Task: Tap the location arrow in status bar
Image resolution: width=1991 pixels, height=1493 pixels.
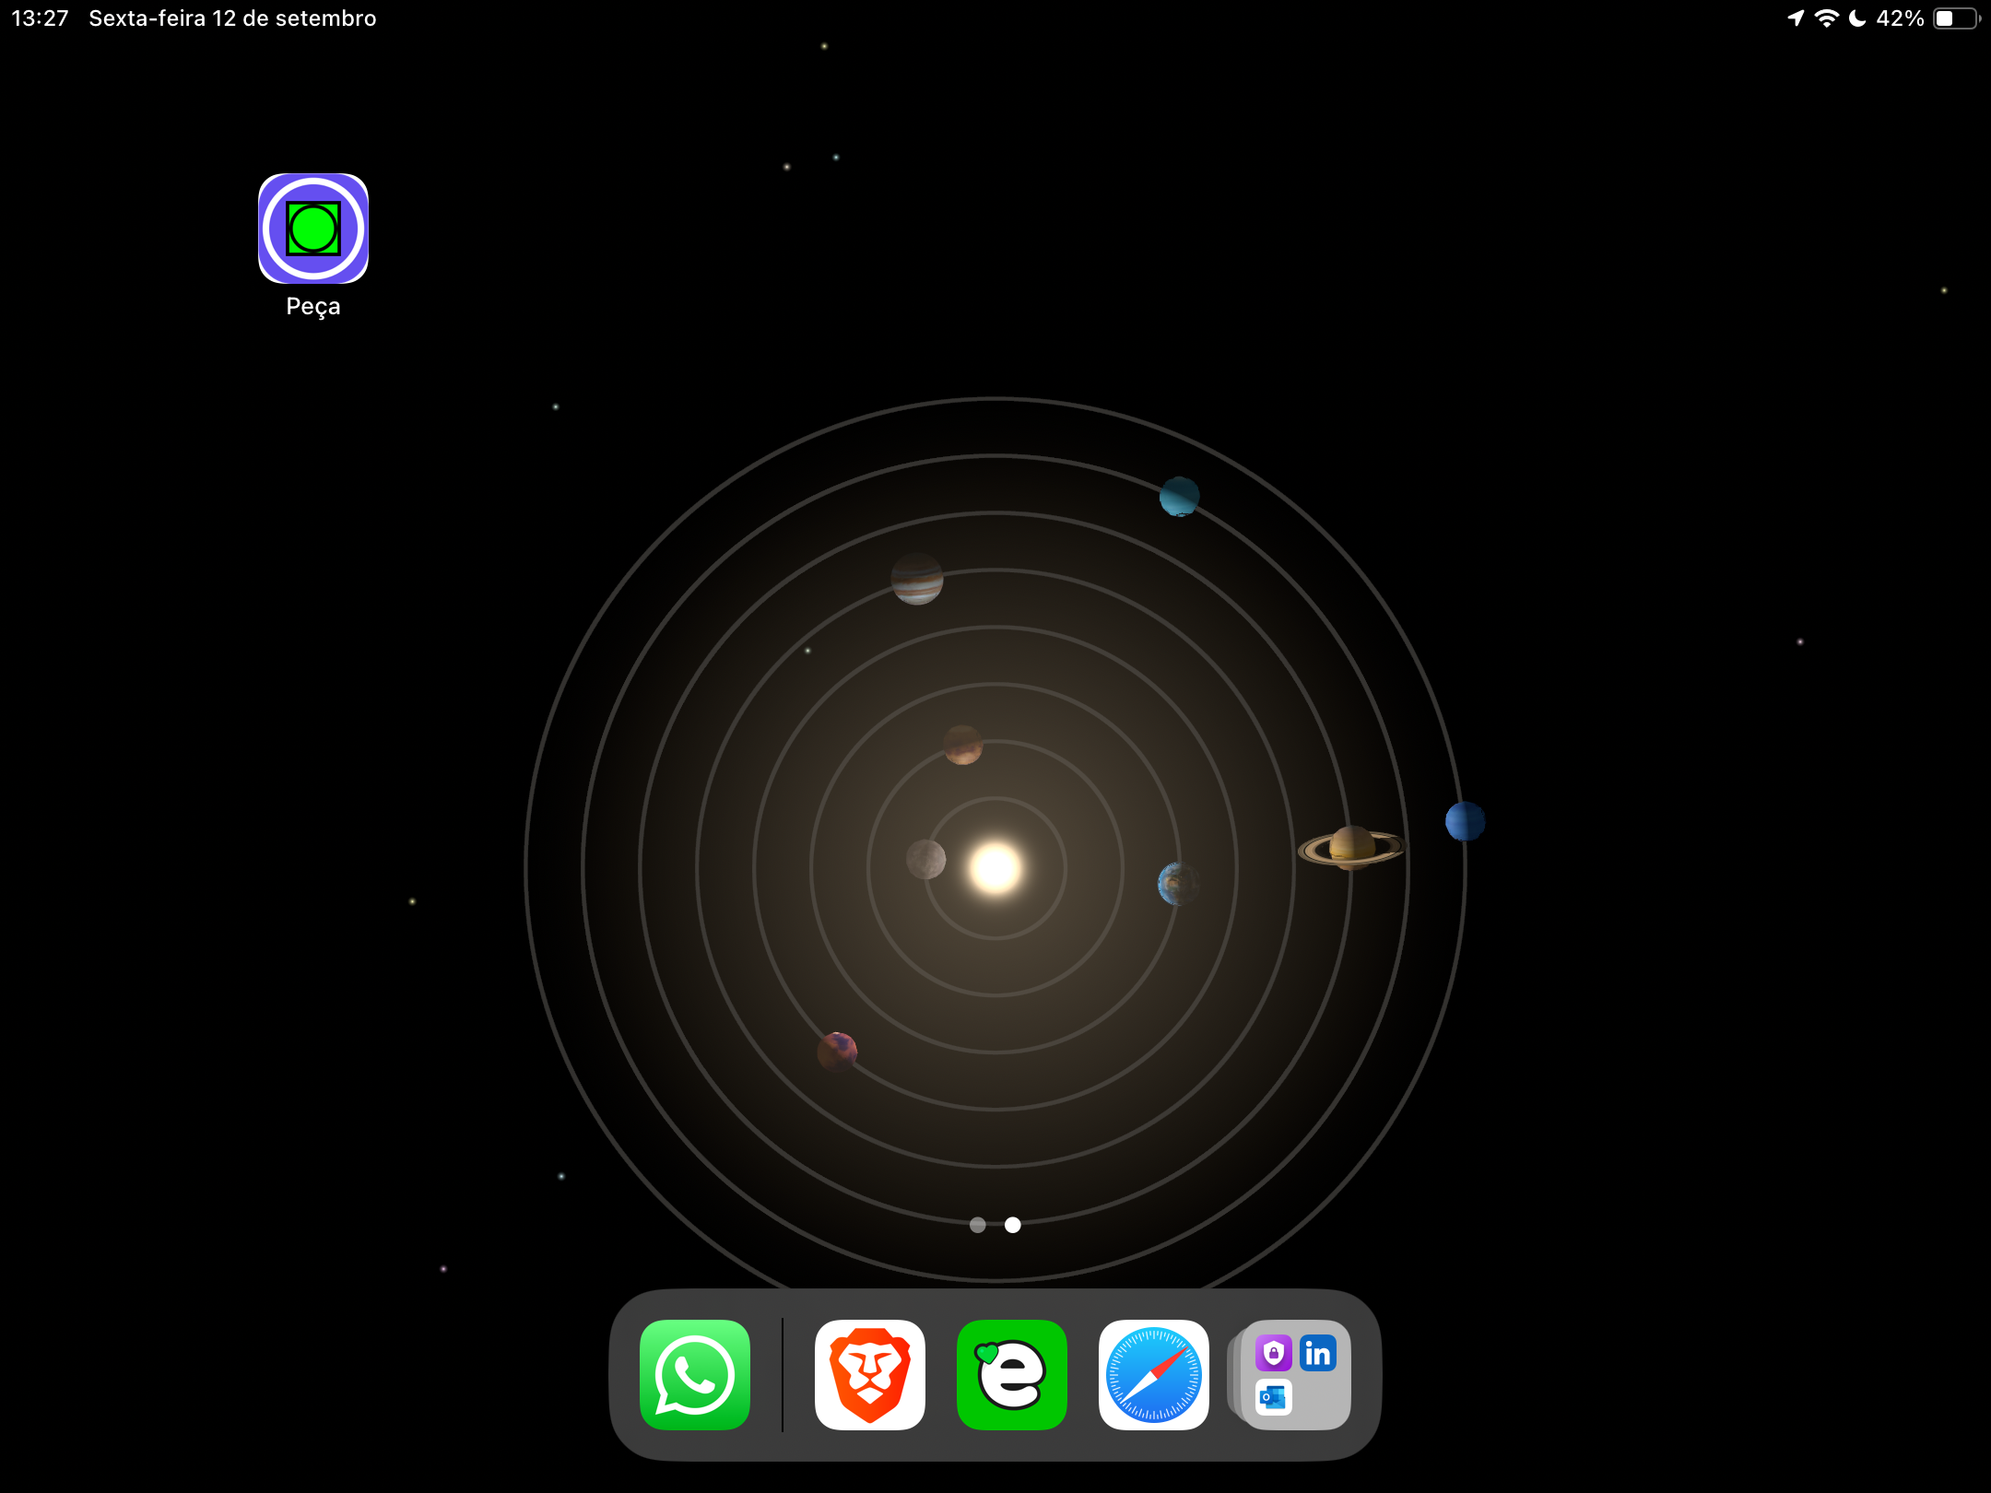Action: click(x=1796, y=18)
